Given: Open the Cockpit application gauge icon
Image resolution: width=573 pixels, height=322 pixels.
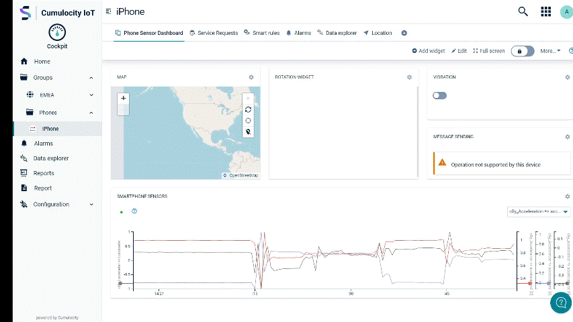Looking at the screenshot, I should coord(57,32).
